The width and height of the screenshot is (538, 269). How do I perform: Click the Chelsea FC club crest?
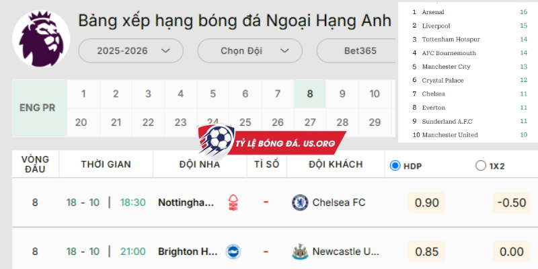point(300,202)
